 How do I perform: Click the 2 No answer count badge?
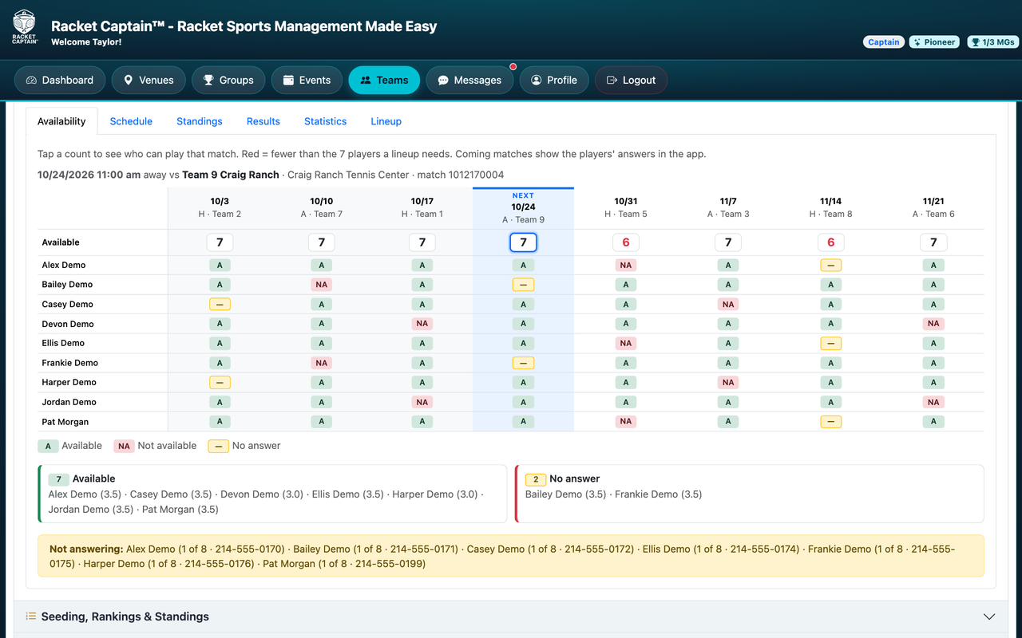point(536,479)
